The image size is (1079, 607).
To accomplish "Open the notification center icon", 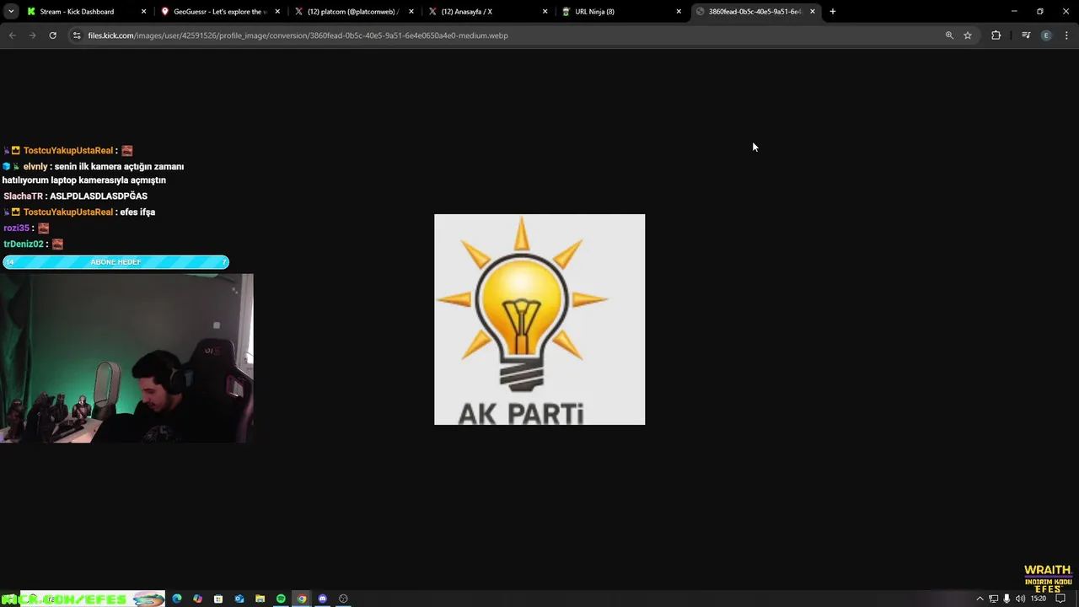I will pos(1060,599).
